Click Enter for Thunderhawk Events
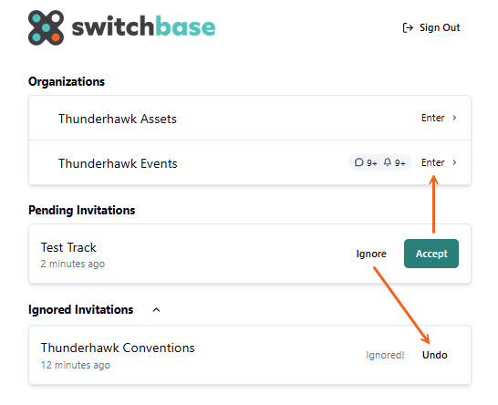The width and height of the screenshot is (498, 405). click(x=432, y=162)
